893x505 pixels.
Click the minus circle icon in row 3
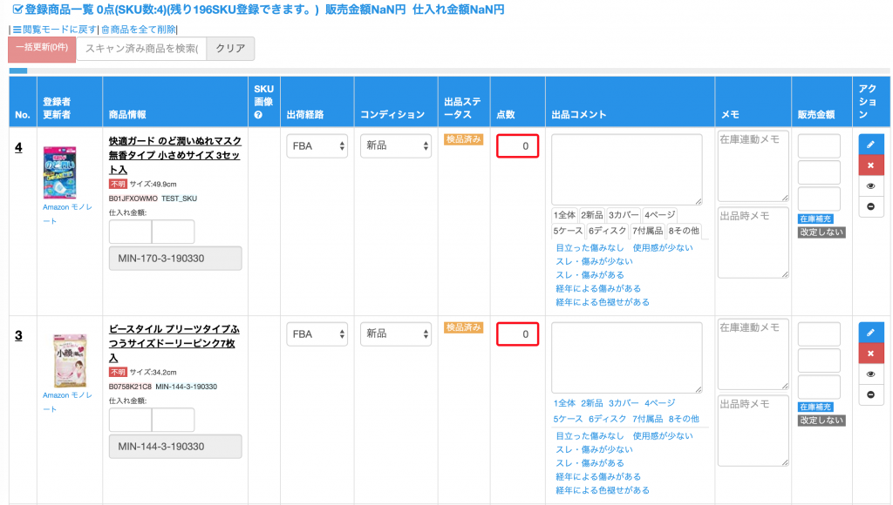click(x=871, y=394)
